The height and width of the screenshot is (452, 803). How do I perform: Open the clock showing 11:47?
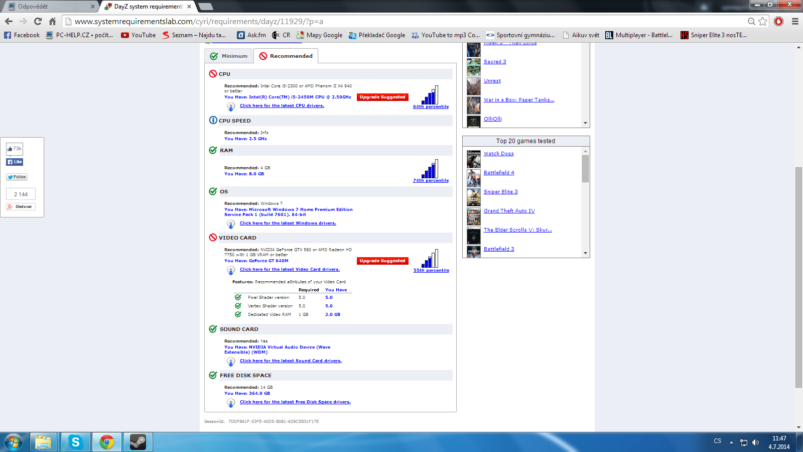coord(779,442)
